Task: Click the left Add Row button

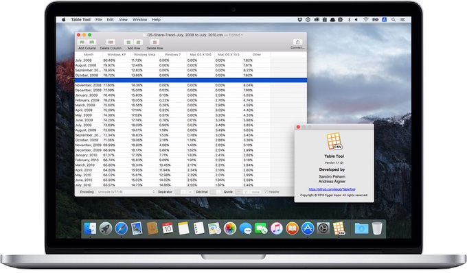Action: (x=128, y=43)
